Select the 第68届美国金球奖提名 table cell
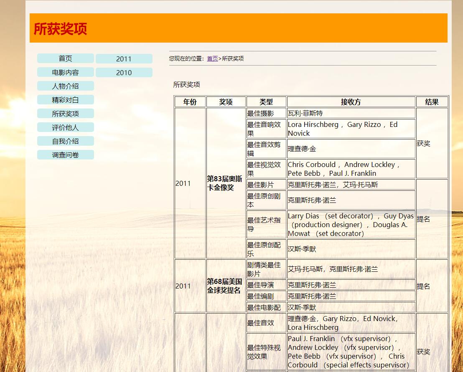This screenshot has height=372, width=463. [225, 286]
